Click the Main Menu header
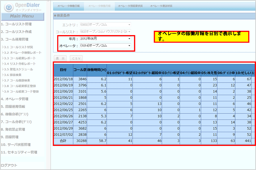 click(22, 16)
